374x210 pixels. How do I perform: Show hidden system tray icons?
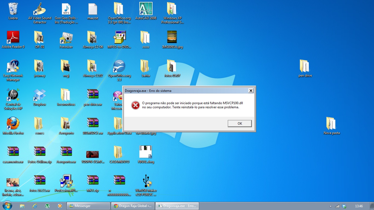coord(330,206)
